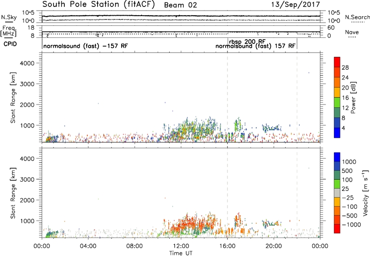Click the red bottom of velocity colorbar
Screen dimensions: 370x256
[x=337, y=229]
